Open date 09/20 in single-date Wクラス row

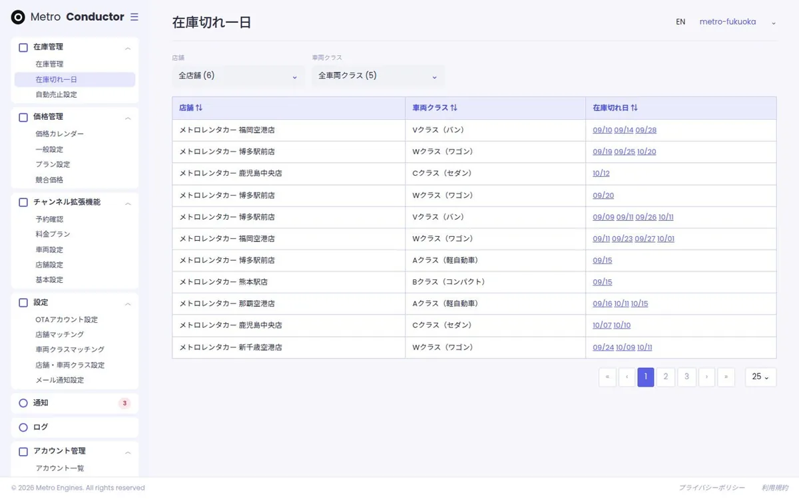[603, 196]
